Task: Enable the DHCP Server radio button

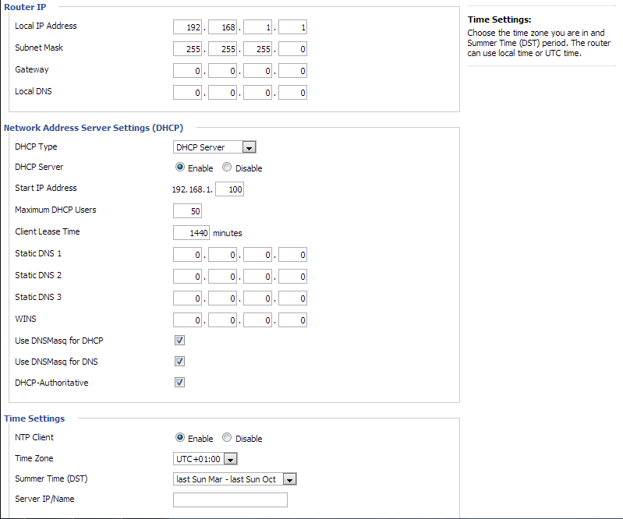Action: click(x=180, y=168)
